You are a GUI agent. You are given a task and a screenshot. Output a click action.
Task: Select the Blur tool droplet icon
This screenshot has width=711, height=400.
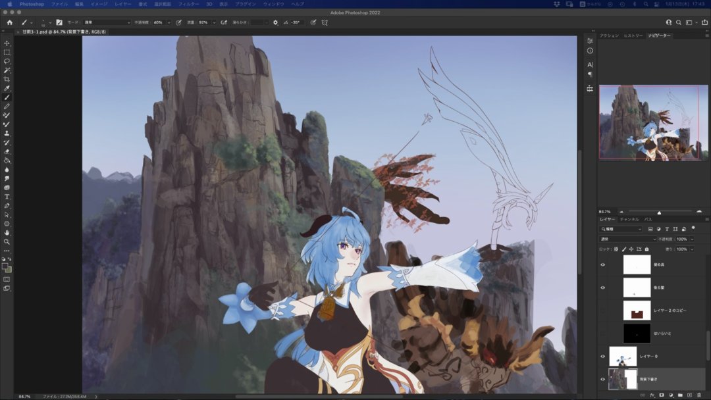(7, 170)
